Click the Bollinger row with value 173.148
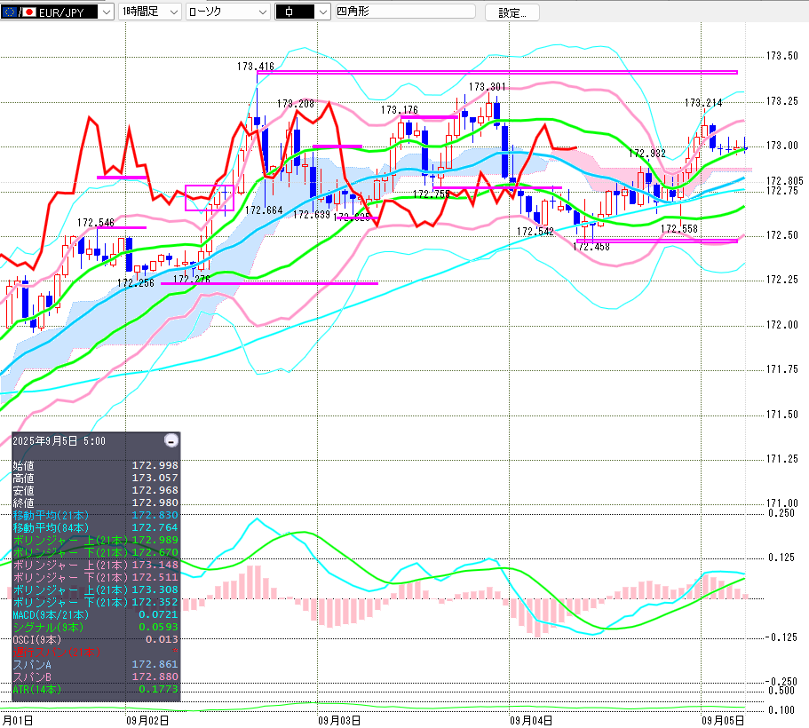This screenshot has height=728, width=809. click(95, 565)
